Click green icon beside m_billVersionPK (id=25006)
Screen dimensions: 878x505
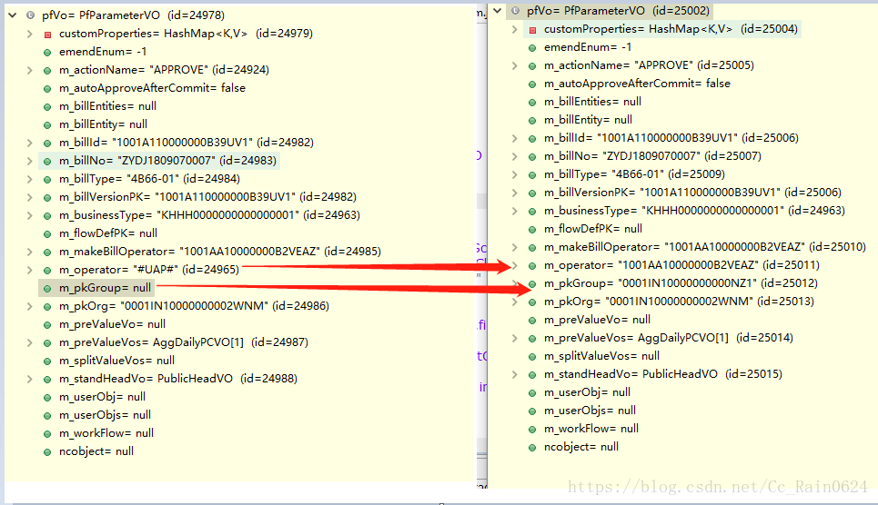point(532,193)
